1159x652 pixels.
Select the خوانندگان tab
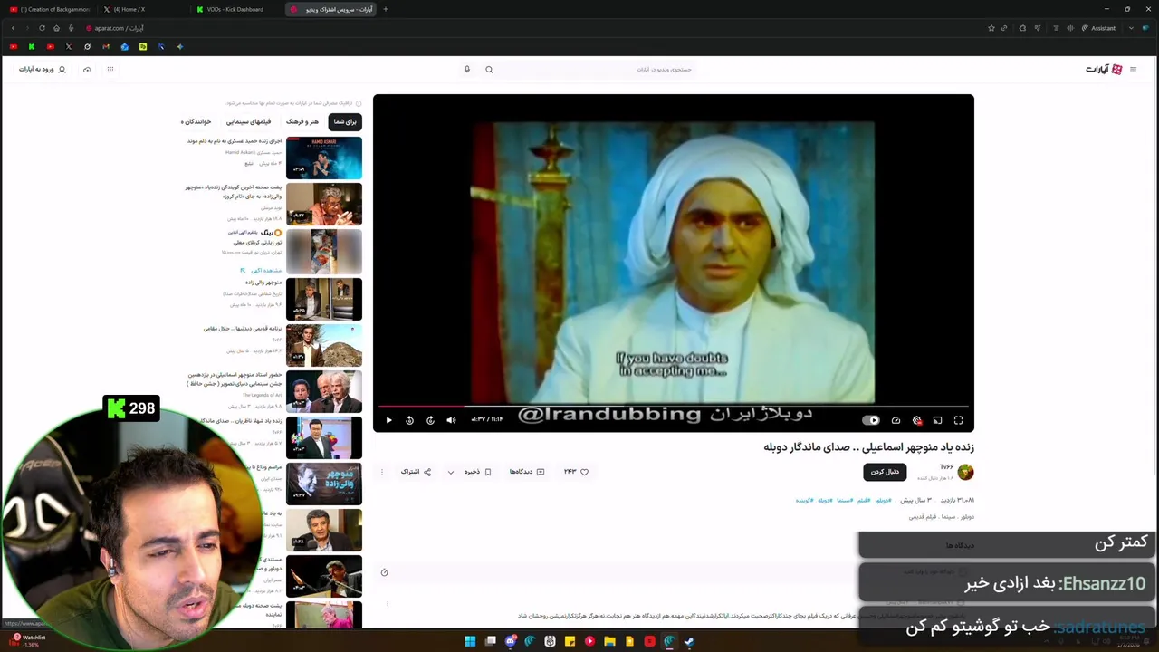point(196,121)
